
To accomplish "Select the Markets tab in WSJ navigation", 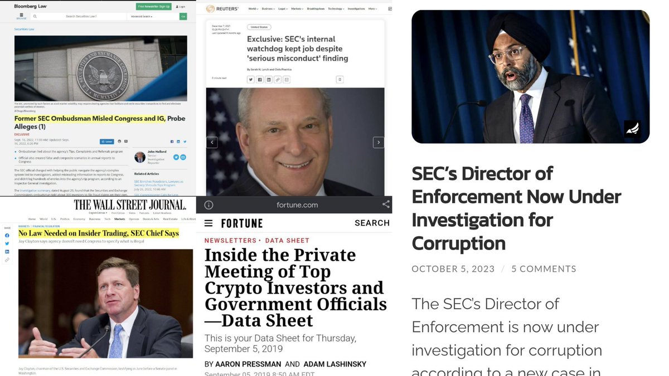I will [118, 219].
